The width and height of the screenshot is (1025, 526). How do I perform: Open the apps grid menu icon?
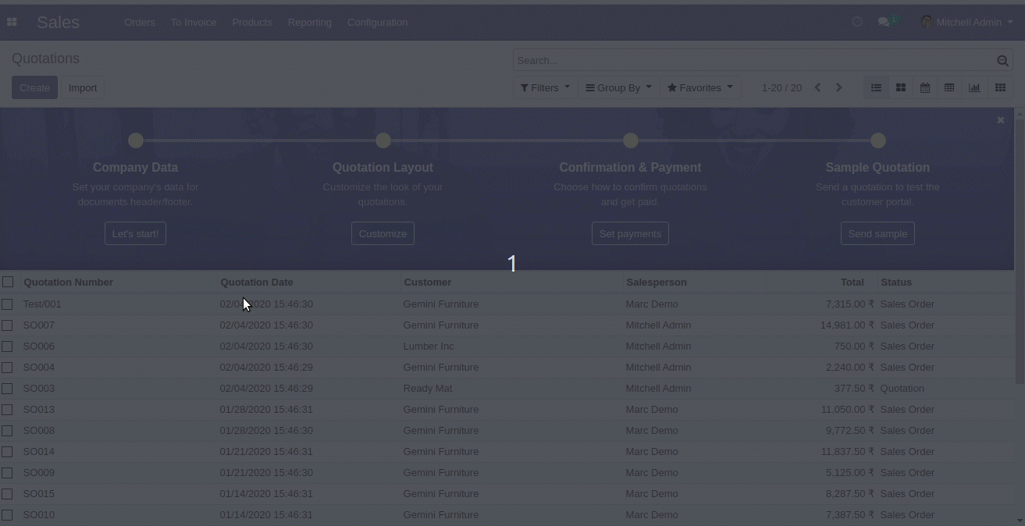click(x=12, y=22)
